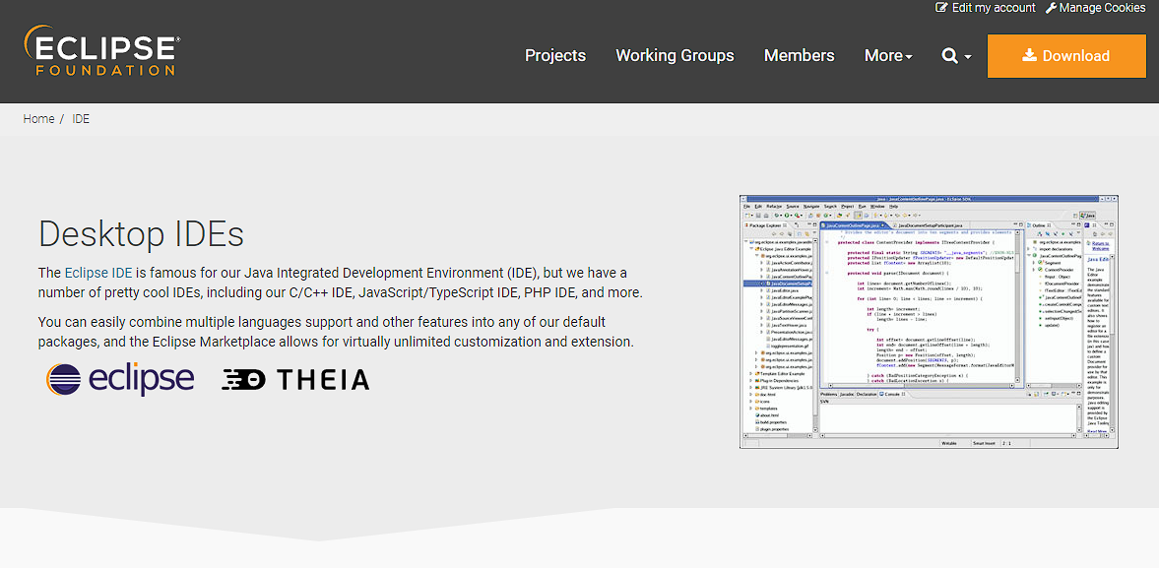This screenshot has width=1159, height=568.
Task: Click the Desktop IDEs heading
Action: pyautogui.click(x=141, y=234)
